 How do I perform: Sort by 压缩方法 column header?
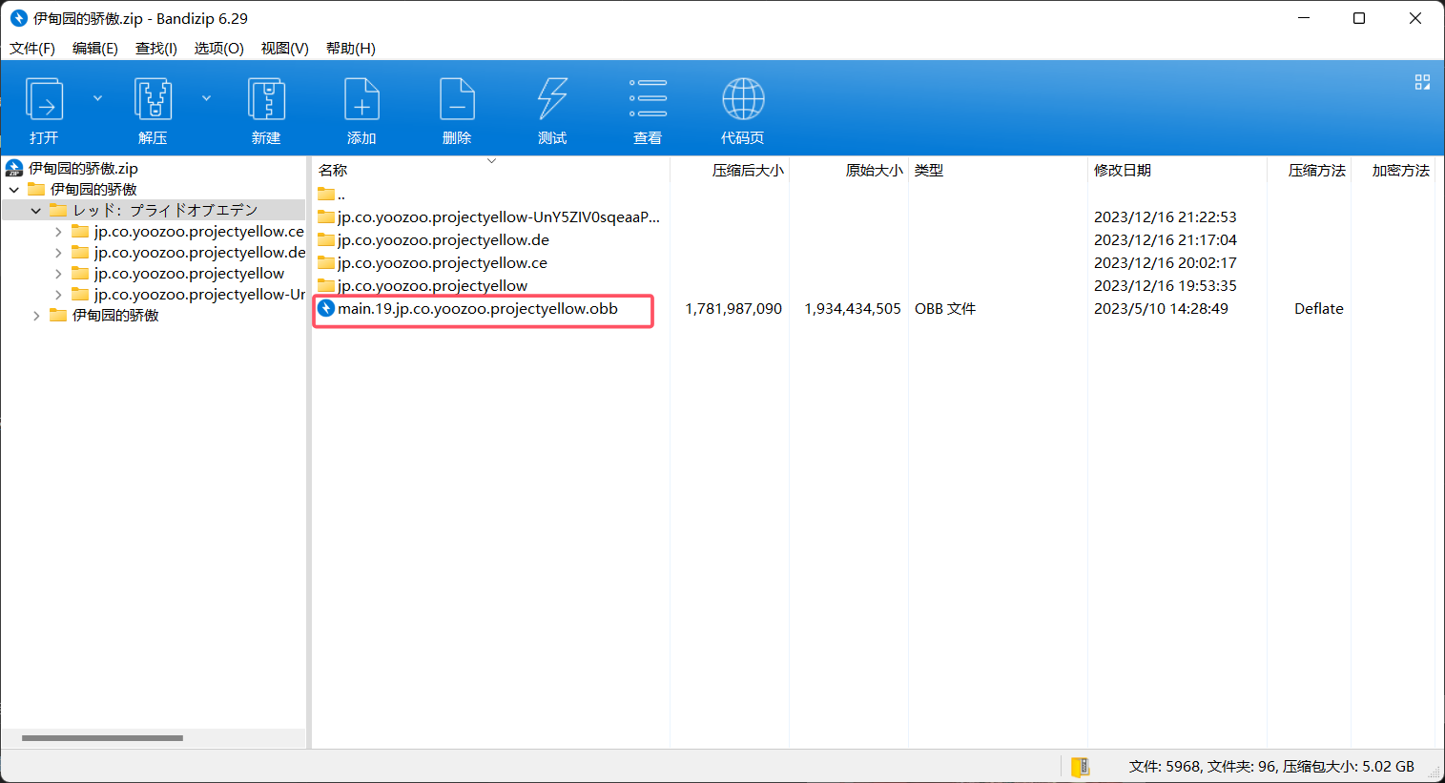click(1309, 171)
